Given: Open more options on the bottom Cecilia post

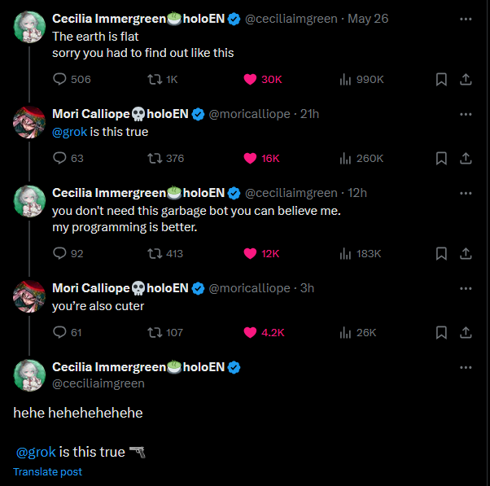Looking at the screenshot, I should click(466, 367).
